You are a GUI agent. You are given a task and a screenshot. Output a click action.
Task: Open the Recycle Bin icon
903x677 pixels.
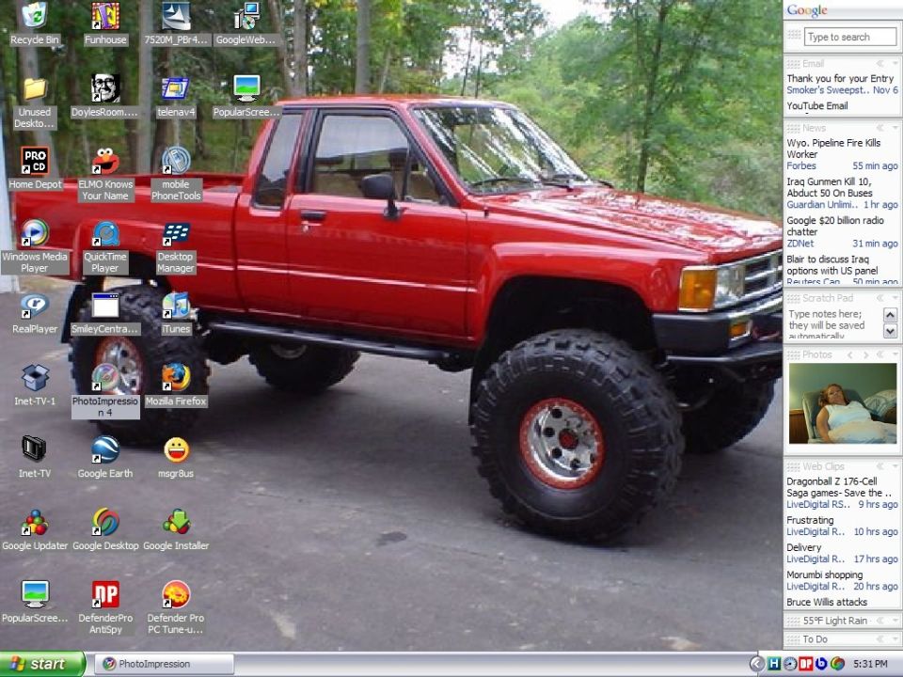(x=35, y=24)
